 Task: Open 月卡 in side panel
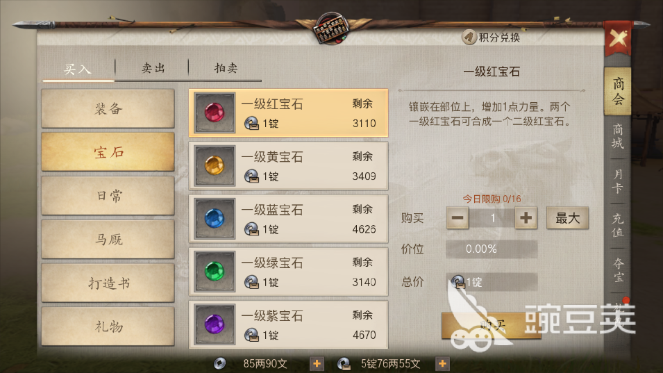point(617,181)
